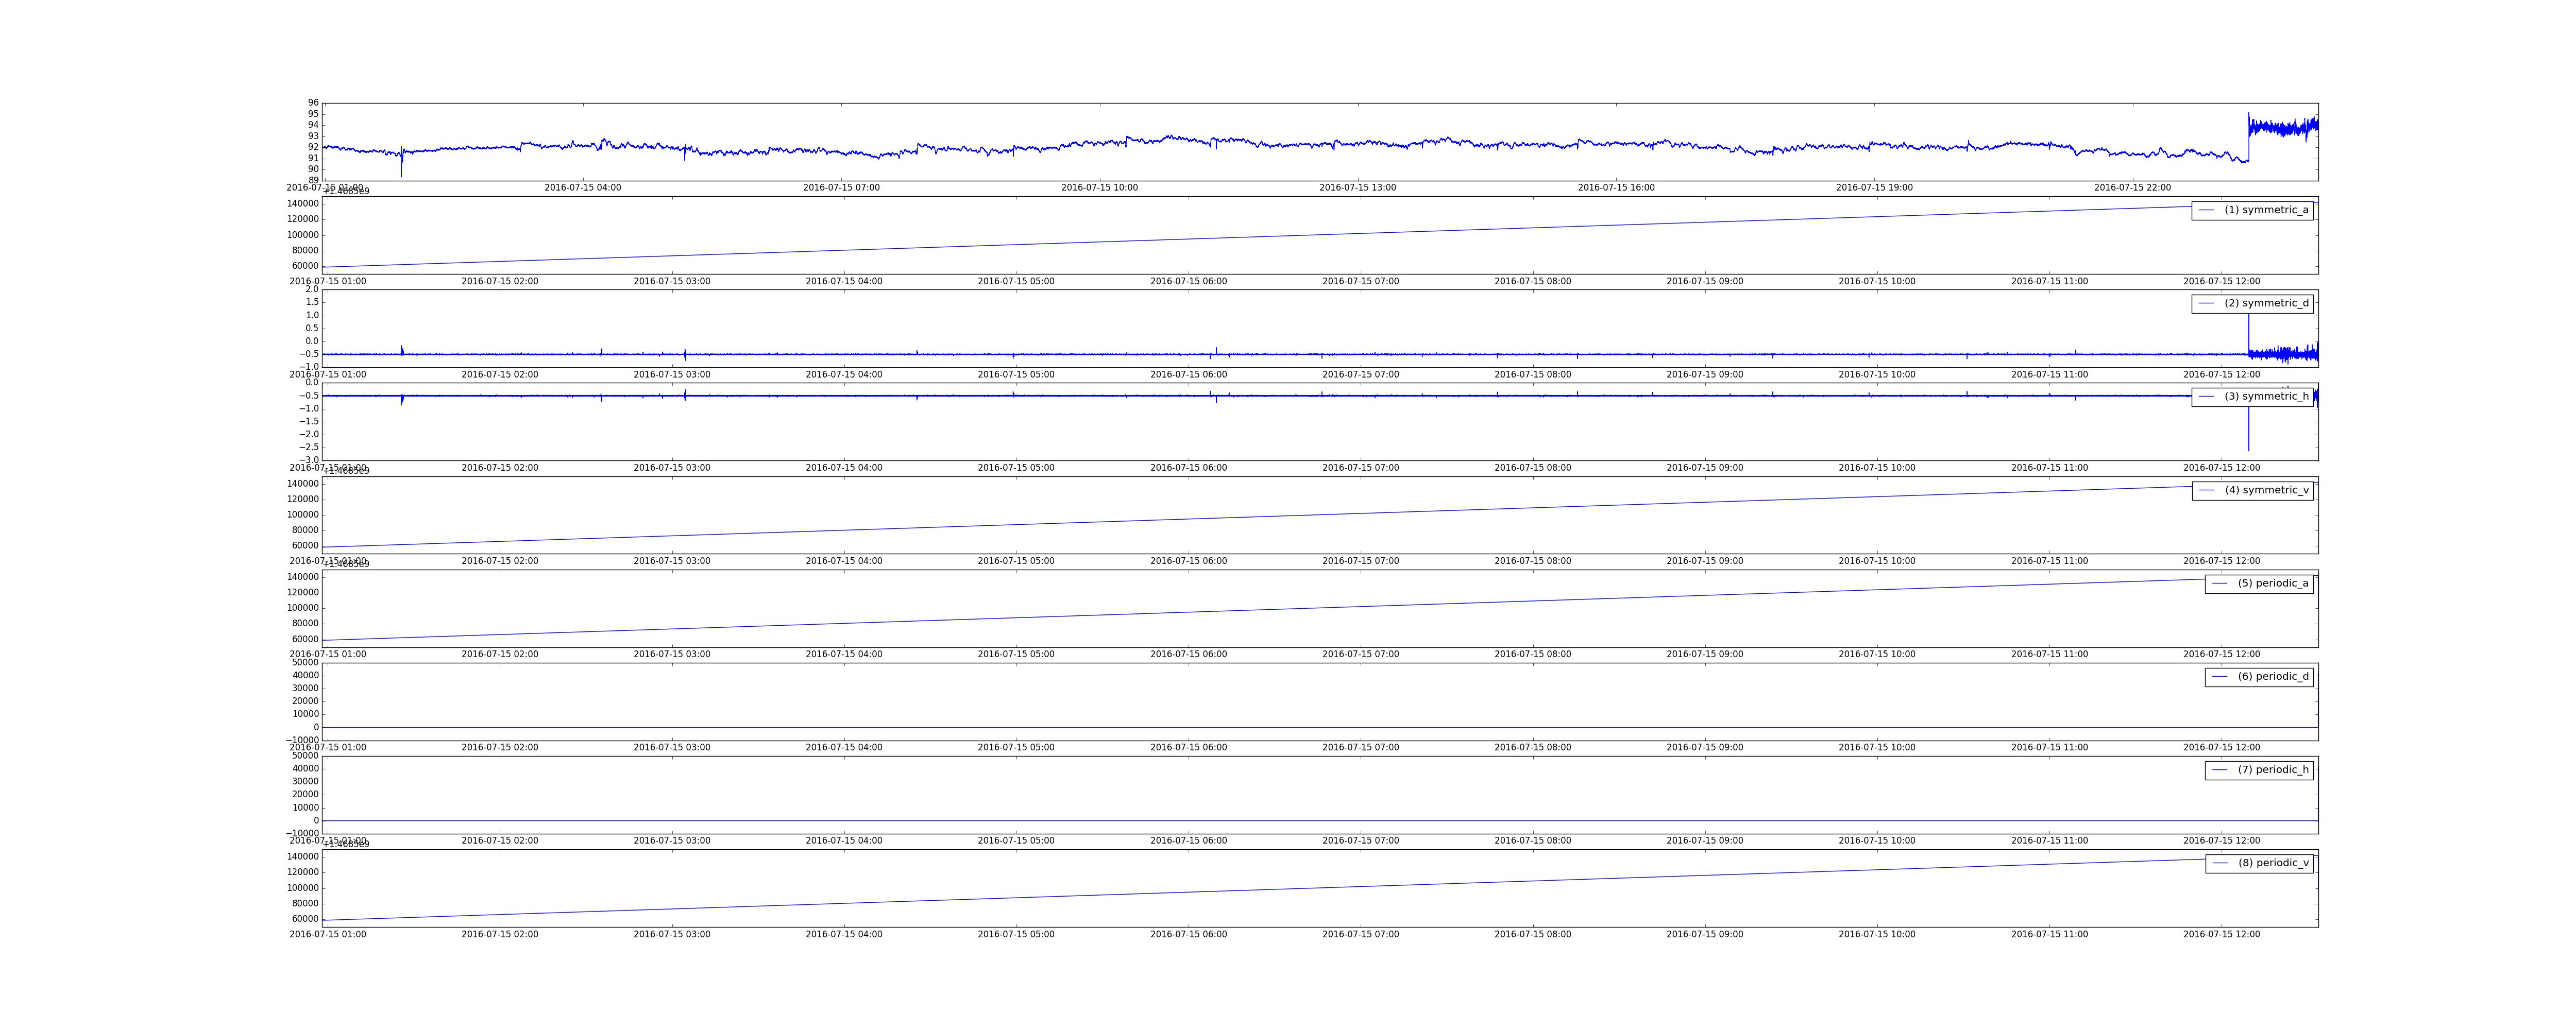The width and height of the screenshot is (2576, 1030).
Task: Click the "96" y-axis tick of top plot
Action: coord(313,103)
